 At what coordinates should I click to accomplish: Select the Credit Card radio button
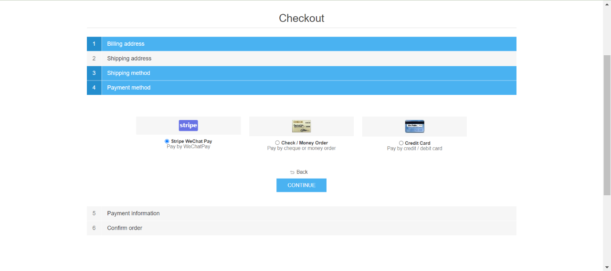click(x=401, y=143)
